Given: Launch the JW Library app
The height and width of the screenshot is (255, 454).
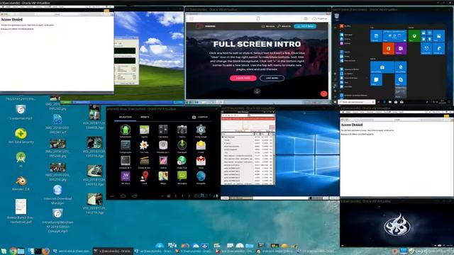Looking at the screenshot, I should (126, 176).
